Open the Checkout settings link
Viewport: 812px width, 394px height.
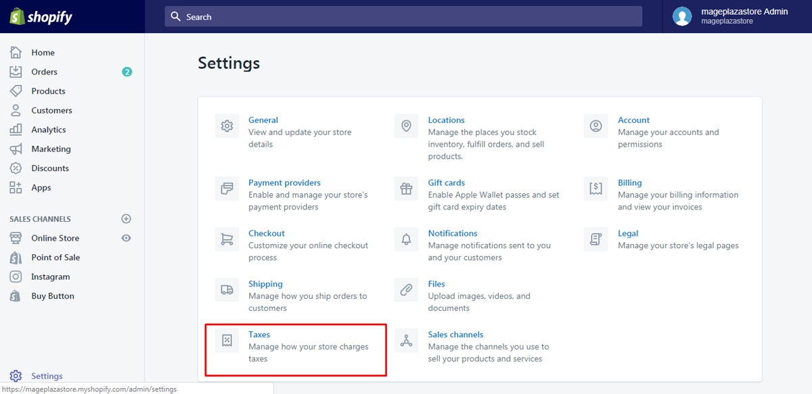tap(267, 233)
